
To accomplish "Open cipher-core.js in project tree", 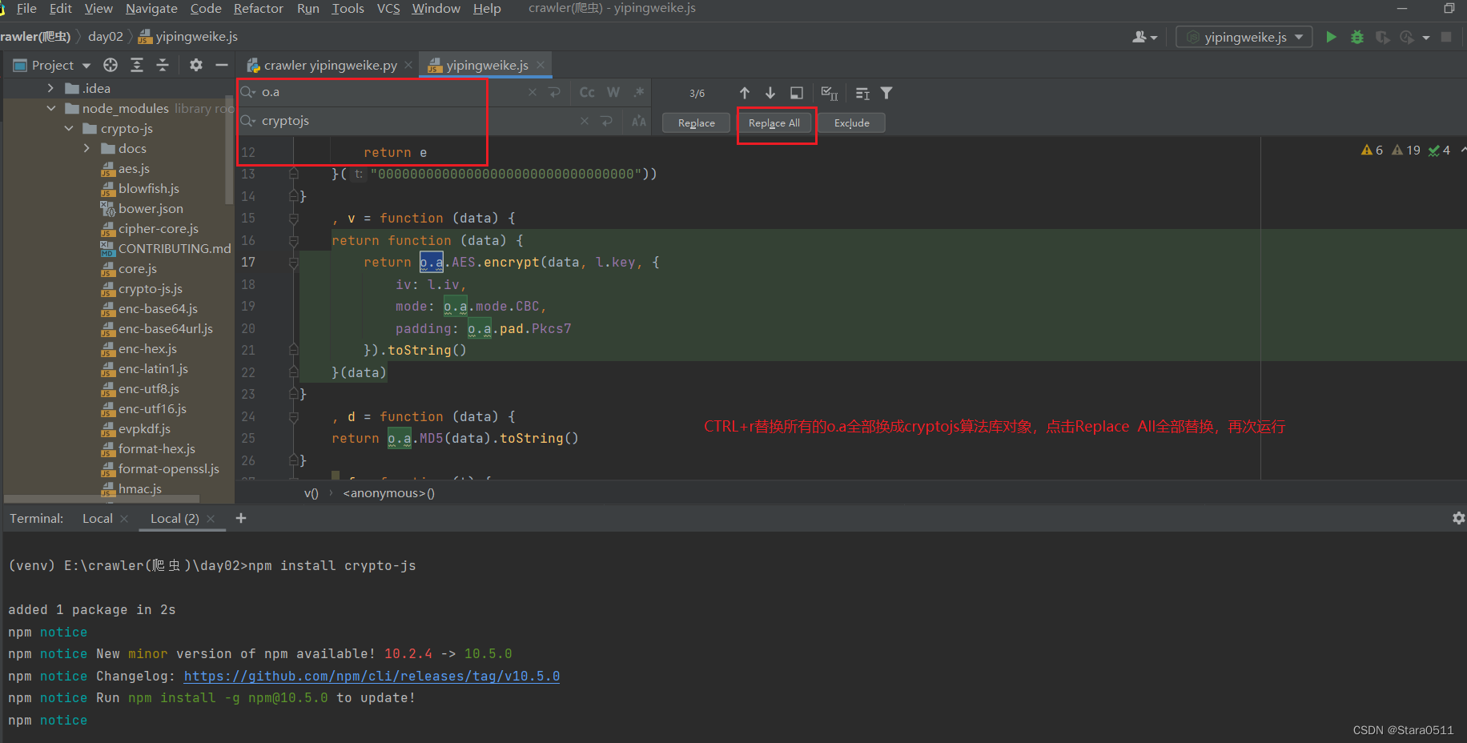I will pos(159,228).
